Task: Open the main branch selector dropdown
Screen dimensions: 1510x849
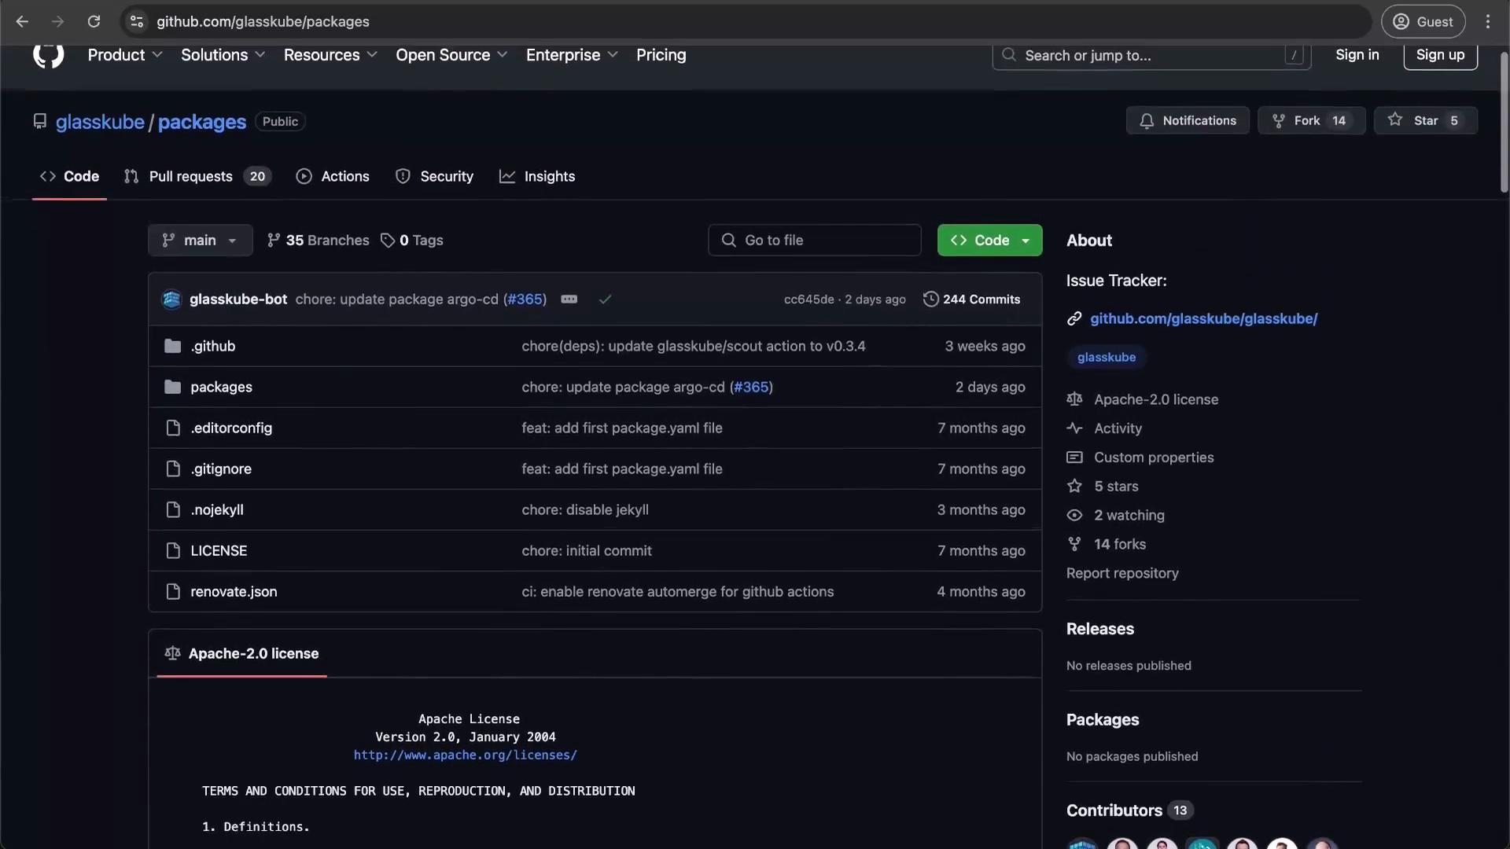Action: tap(200, 240)
